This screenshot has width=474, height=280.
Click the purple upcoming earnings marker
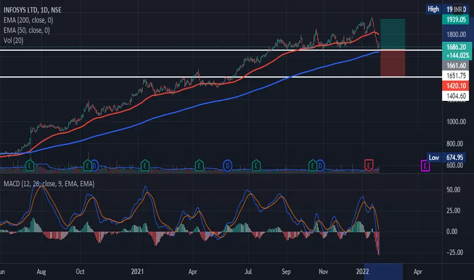[425, 166]
